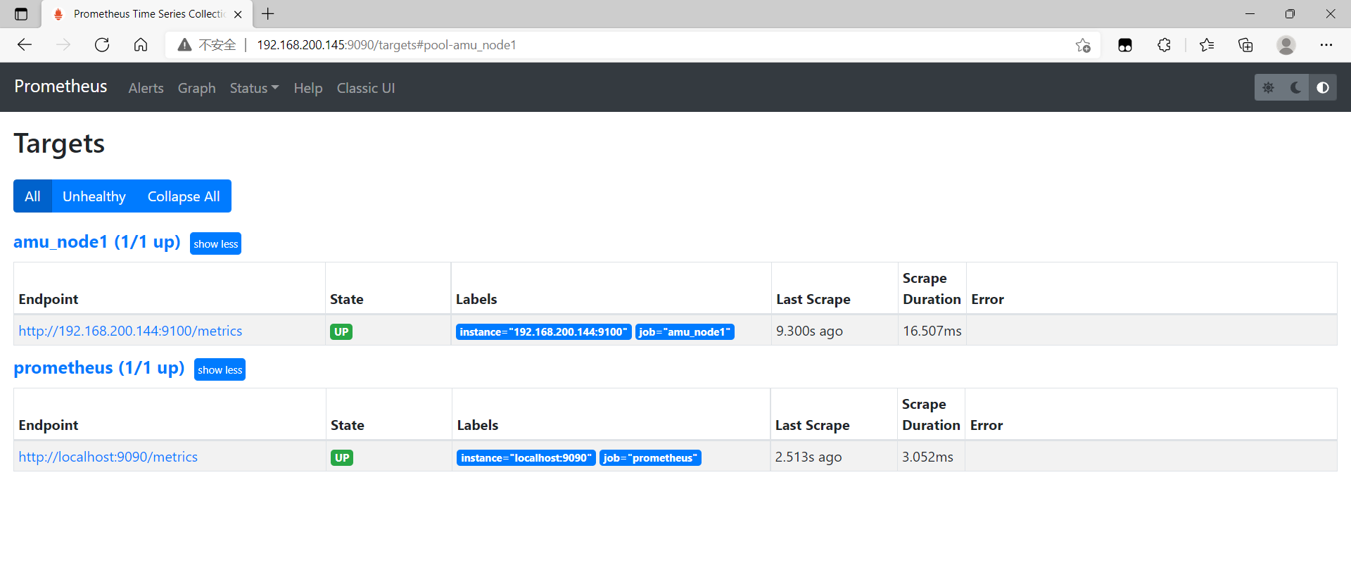Close the Prometheus browser tab

click(238, 14)
